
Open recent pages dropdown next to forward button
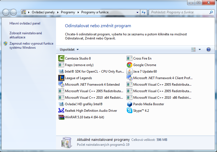tap(19, 12)
